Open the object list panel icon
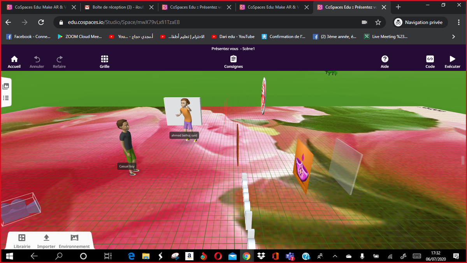Viewport: 467px width, 263px height. click(6, 98)
